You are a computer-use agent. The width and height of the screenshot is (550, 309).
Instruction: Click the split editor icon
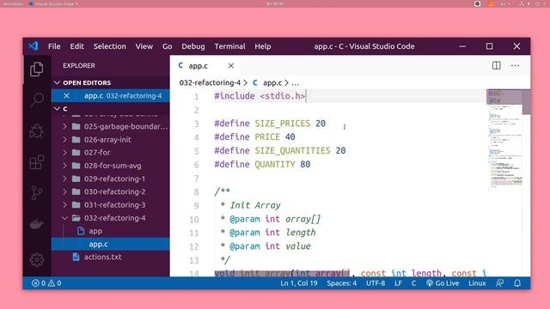coord(496,65)
